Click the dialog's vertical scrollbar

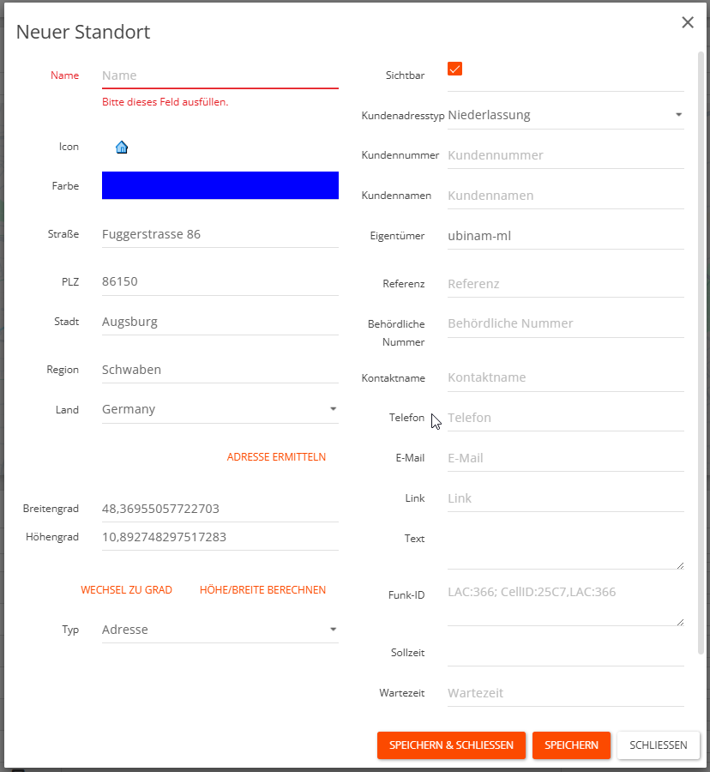tap(701, 343)
